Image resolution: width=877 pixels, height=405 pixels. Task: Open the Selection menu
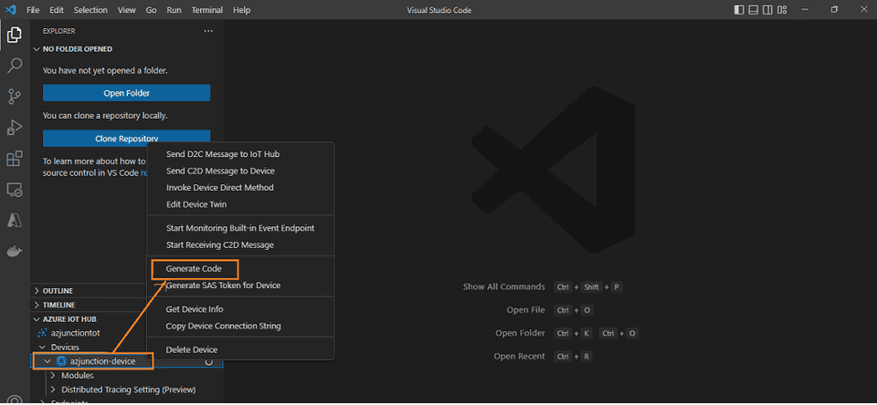tap(91, 10)
